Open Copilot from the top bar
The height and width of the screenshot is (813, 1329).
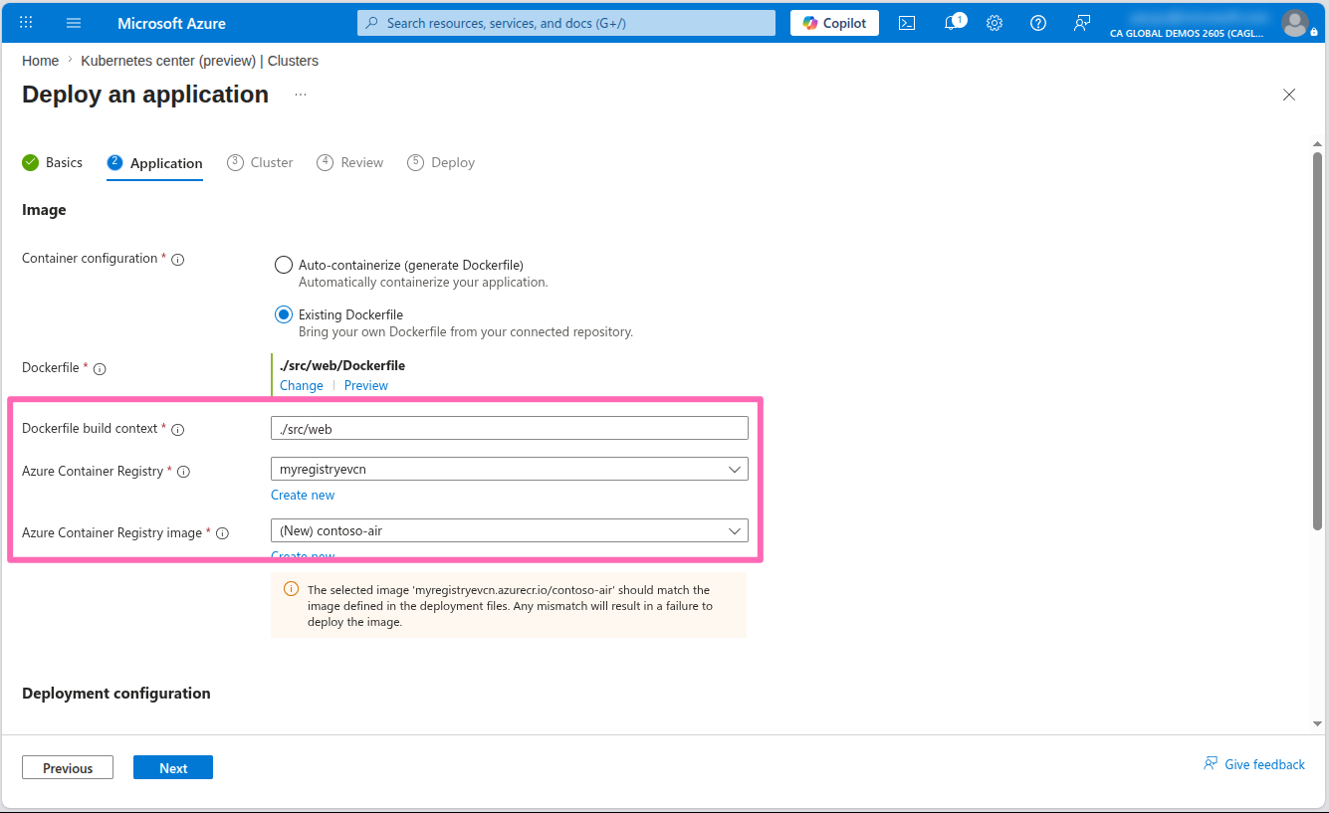pyautogui.click(x=834, y=23)
